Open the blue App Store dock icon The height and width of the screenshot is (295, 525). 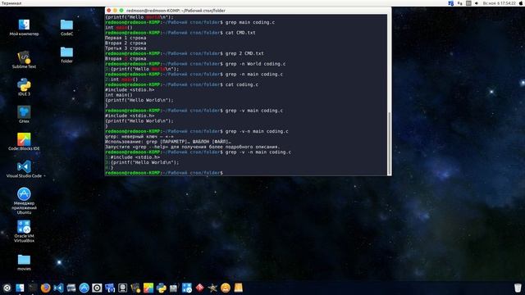[x=84, y=288]
